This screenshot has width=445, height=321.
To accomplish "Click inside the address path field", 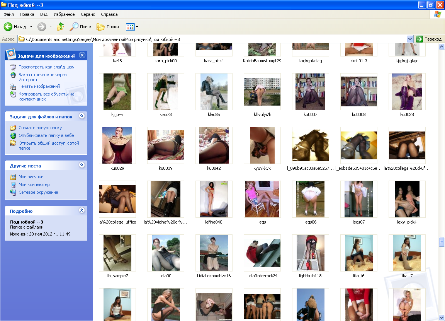I will click(216, 39).
